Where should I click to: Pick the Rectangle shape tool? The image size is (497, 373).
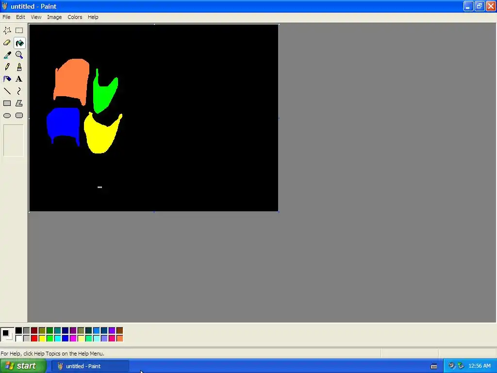[x=7, y=103]
